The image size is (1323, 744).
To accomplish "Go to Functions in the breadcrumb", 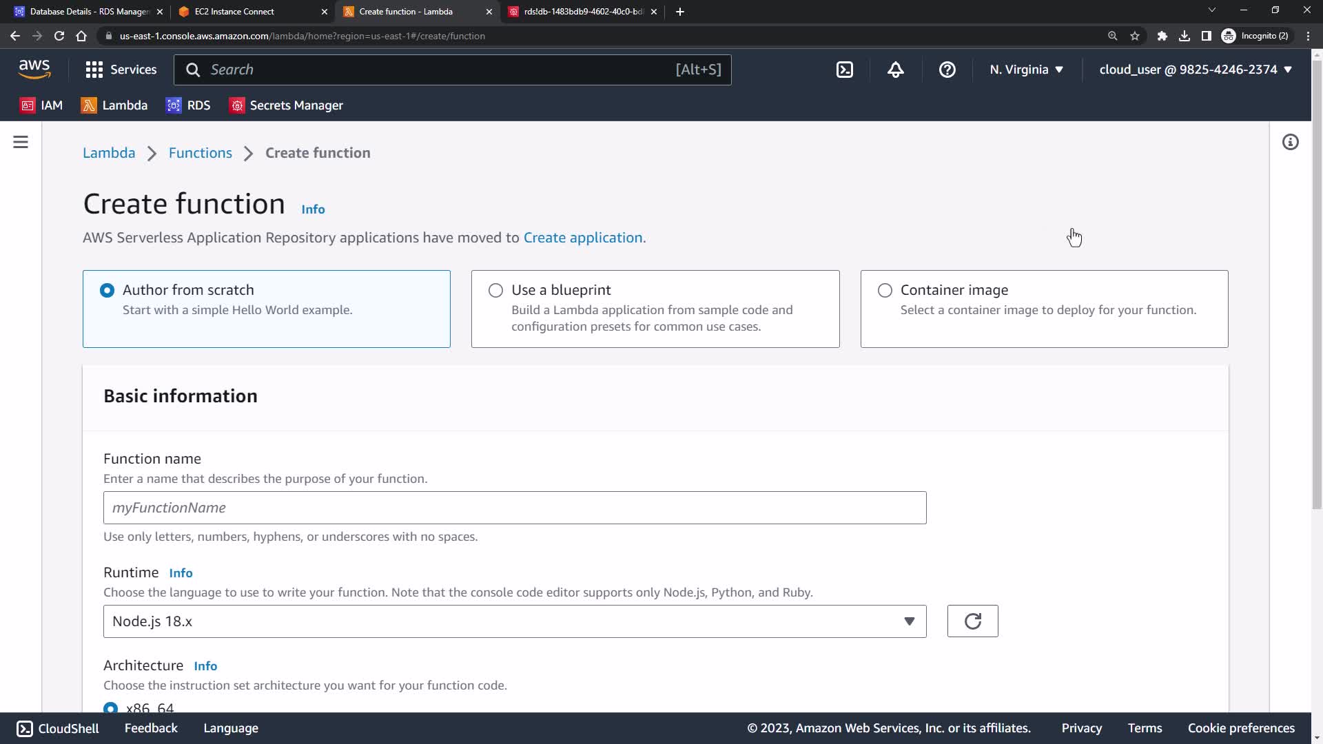I will point(200,153).
